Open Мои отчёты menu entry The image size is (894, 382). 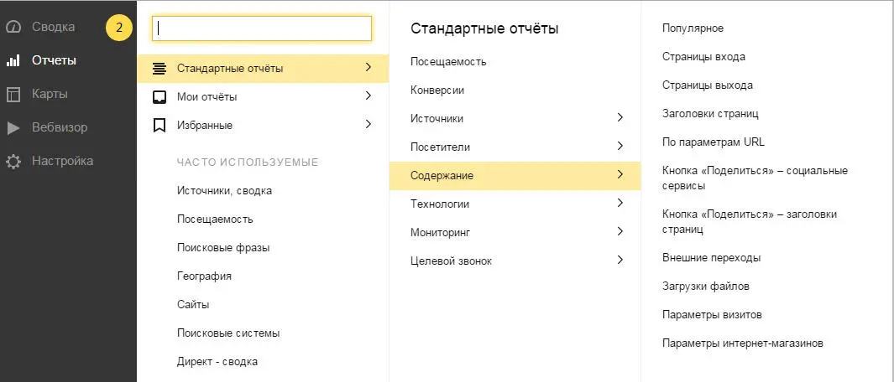pyautogui.click(x=263, y=97)
